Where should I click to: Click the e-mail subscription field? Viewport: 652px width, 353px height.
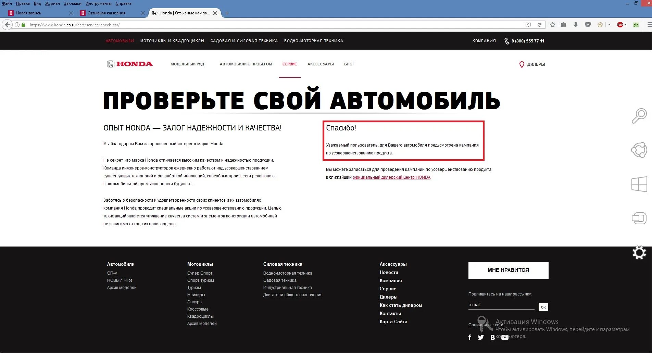coord(501,305)
